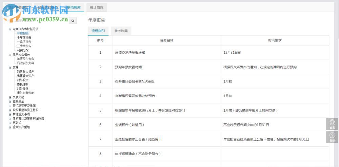Click the 任务名称 column header

point(167,40)
